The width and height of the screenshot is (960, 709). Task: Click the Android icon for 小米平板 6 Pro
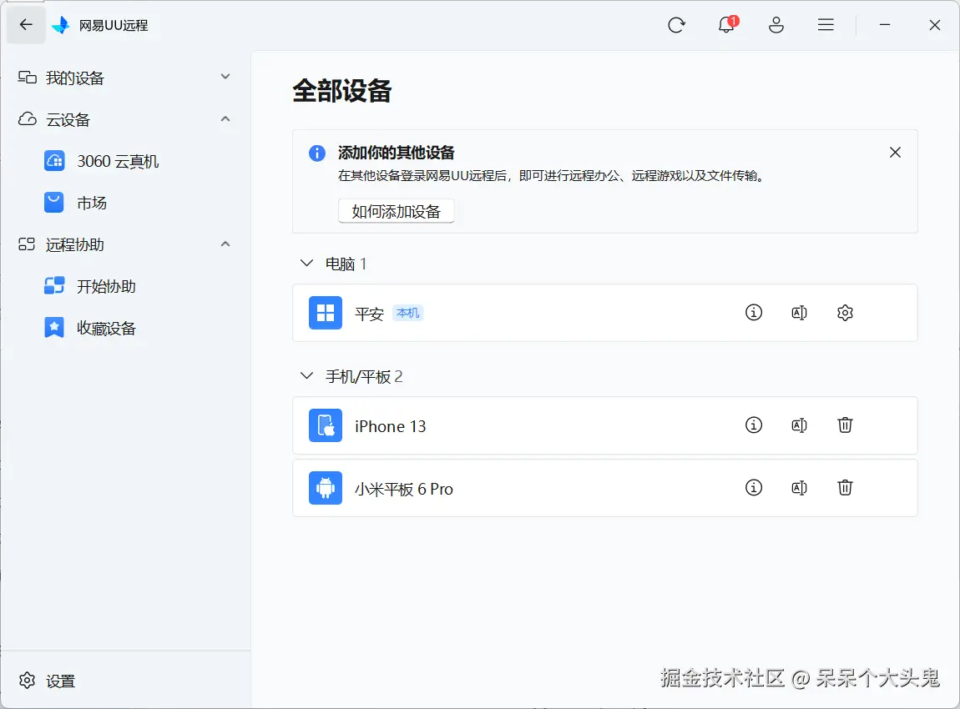coord(325,488)
